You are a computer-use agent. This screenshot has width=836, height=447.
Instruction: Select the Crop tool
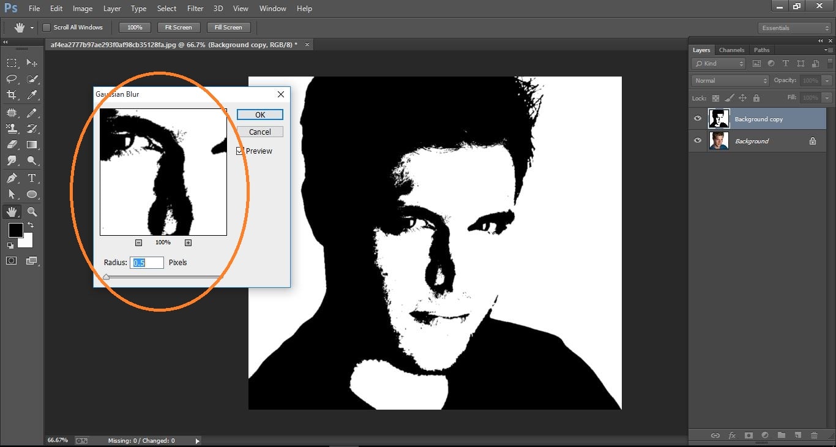11,95
